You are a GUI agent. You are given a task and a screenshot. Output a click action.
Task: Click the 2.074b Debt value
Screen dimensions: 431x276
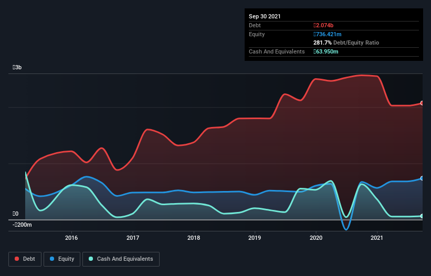[x=323, y=25]
